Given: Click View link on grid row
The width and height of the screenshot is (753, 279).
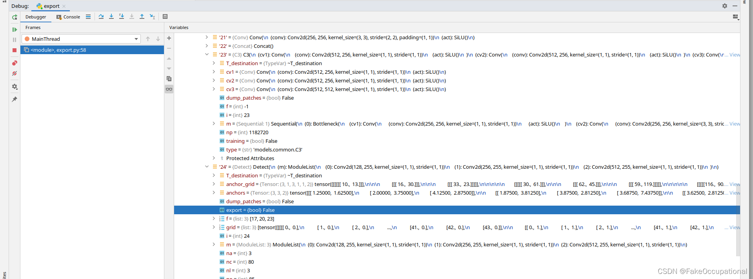Looking at the screenshot, I should click(x=735, y=228).
